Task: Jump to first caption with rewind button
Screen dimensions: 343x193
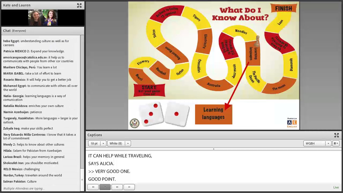Action: (x=93, y=187)
